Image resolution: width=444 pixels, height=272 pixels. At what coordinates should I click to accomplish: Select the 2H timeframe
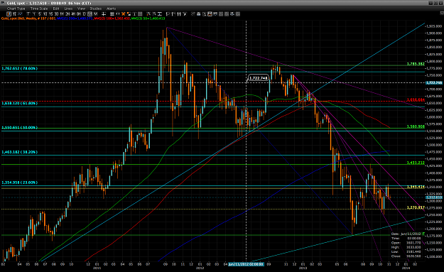[x=67, y=14]
